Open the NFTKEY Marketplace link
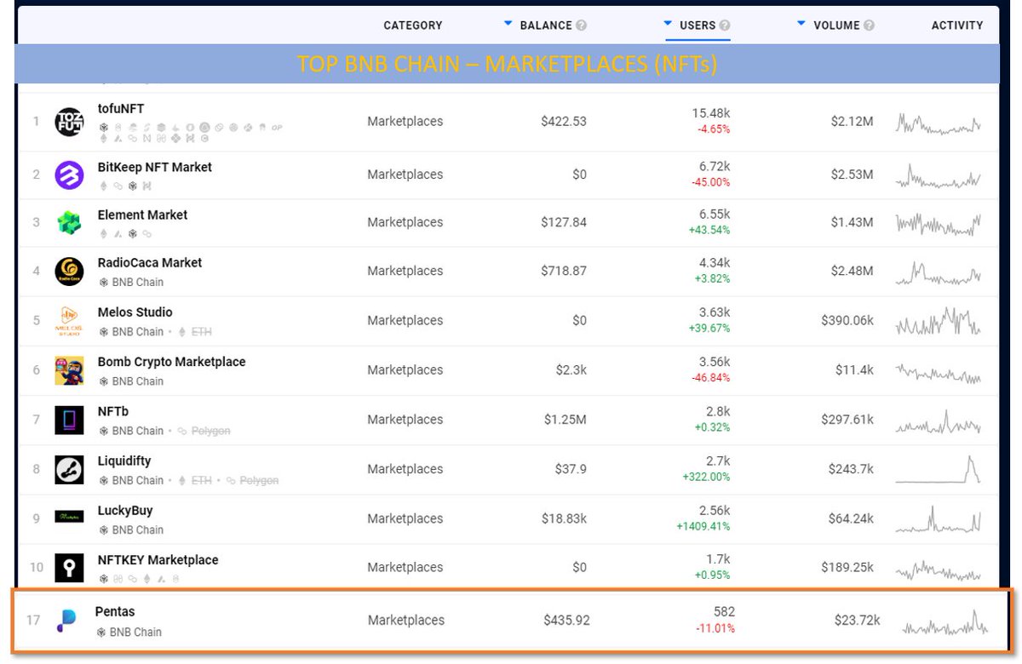 (158, 560)
